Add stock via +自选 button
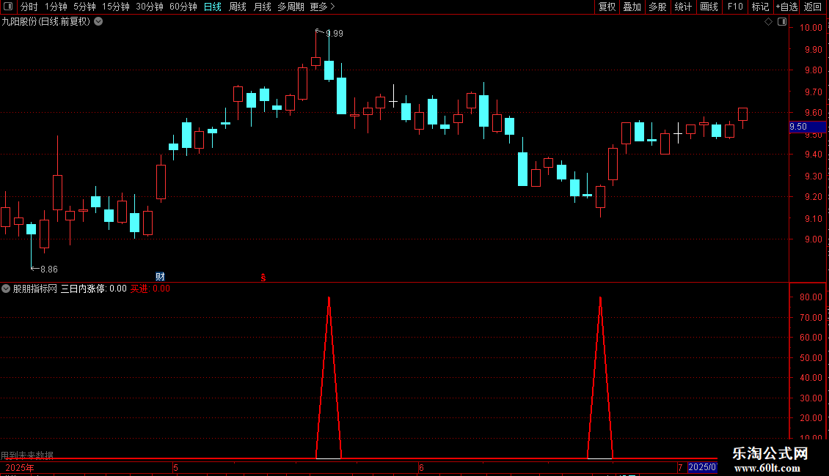 [x=786, y=7]
